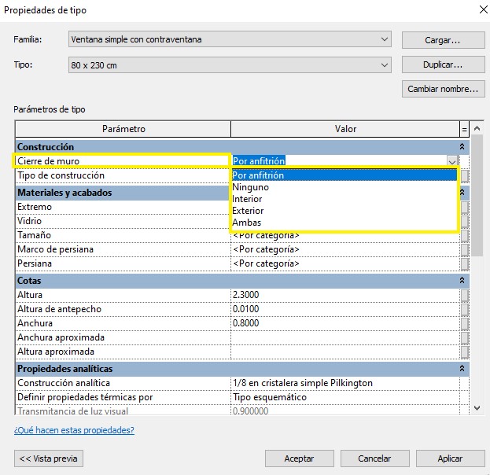490x475 pixels.
Task: Click the Aplicar button
Action: point(450,458)
